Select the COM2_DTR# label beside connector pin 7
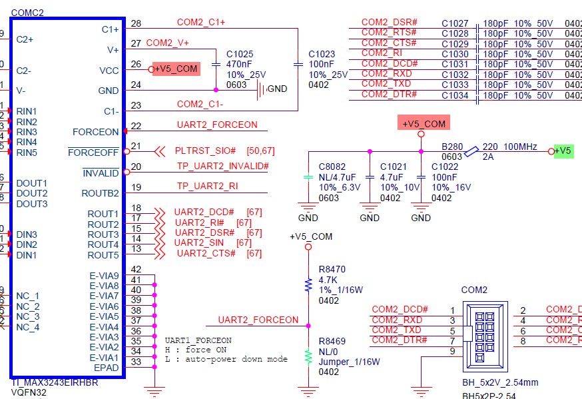The image size is (582, 399). (x=400, y=340)
